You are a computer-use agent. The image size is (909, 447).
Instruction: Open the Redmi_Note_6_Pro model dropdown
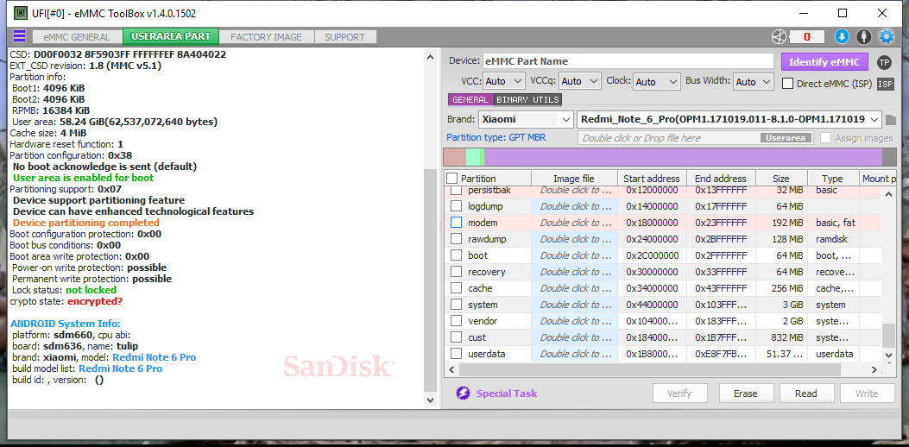coord(729,119)
